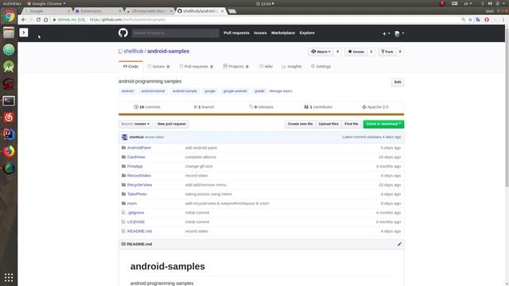Launch Firefox from the dock

[9, 151]
